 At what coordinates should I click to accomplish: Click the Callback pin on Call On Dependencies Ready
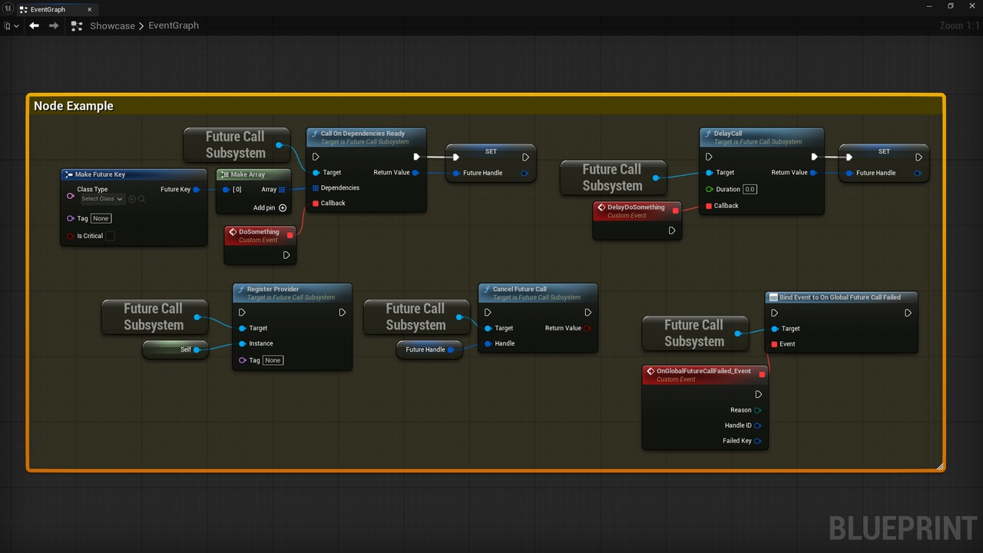pyautogui.click(x=316, y=203)
